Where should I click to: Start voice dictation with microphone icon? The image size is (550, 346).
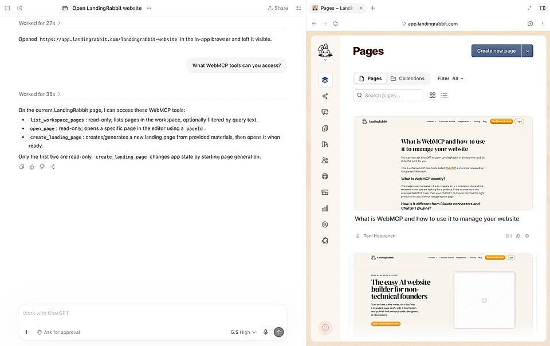tap(265, 332)
